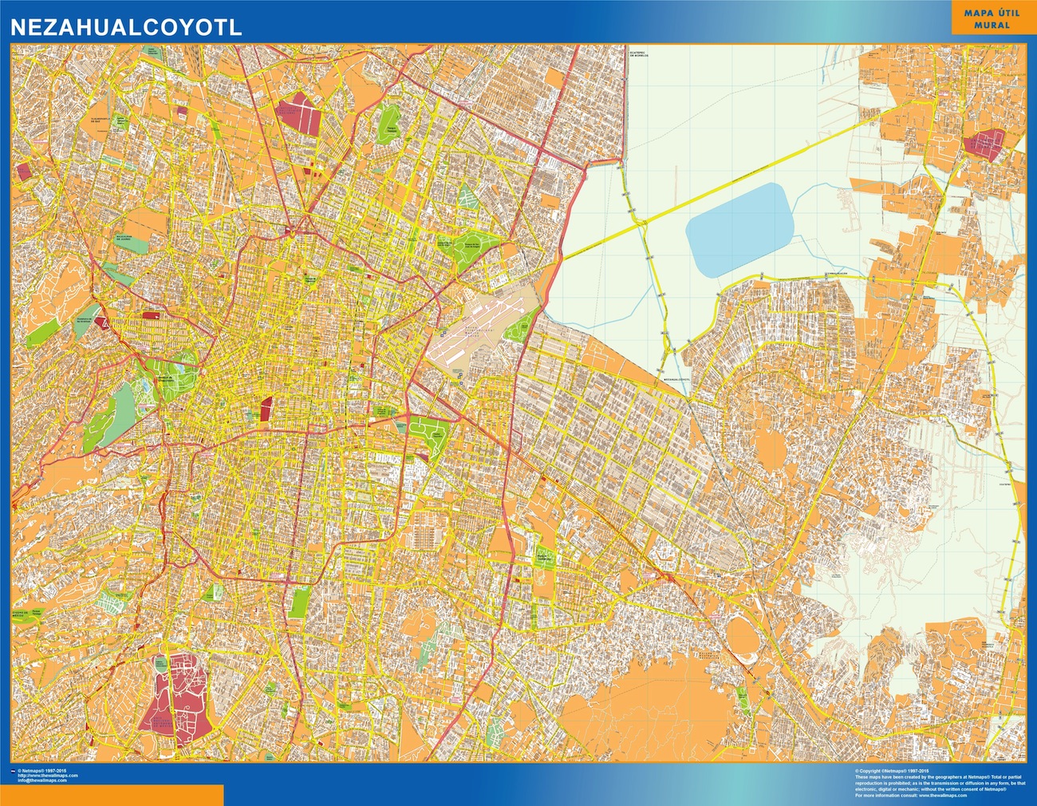Click the small crimson rectangle in city center
The width and height of the screenshot is (1037, 806).
[x=266, y=408]
